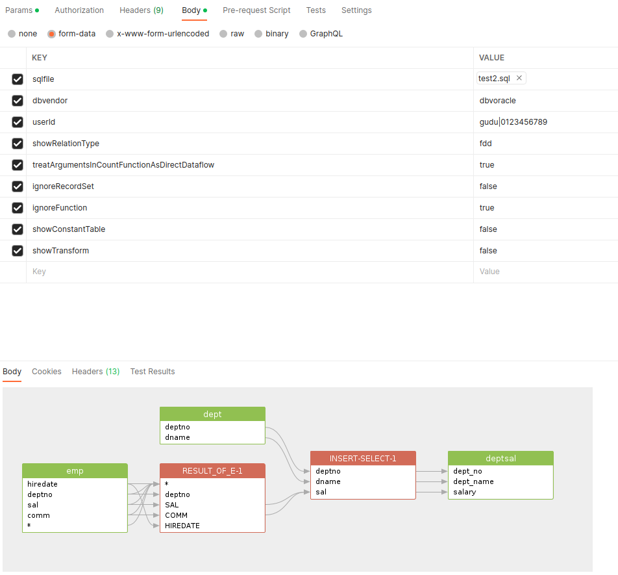618x575 pixels.
Task: Uncheck the sqlfile row checkbox
Action: tap(18, 79)
